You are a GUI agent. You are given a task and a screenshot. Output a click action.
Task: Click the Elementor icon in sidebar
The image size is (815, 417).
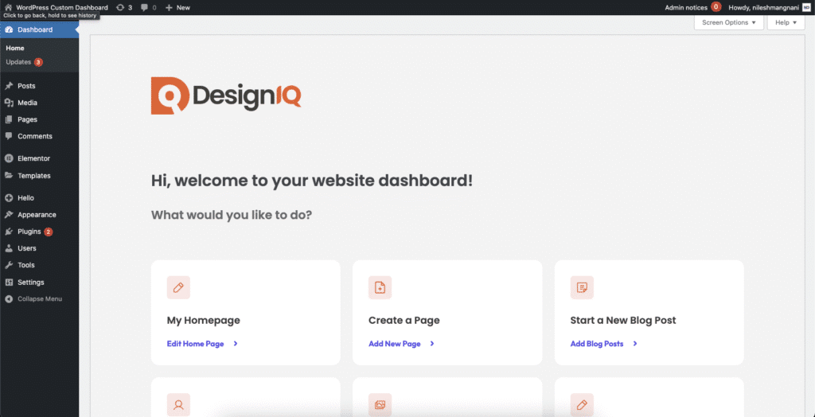click(x=9, y=158)
